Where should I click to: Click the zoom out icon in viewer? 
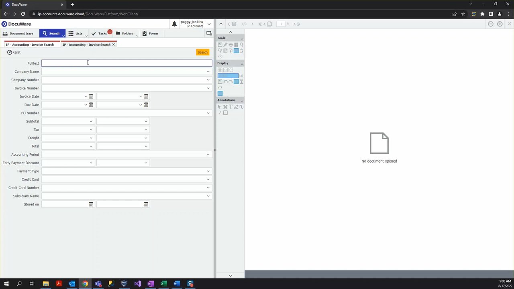point(490,24)
